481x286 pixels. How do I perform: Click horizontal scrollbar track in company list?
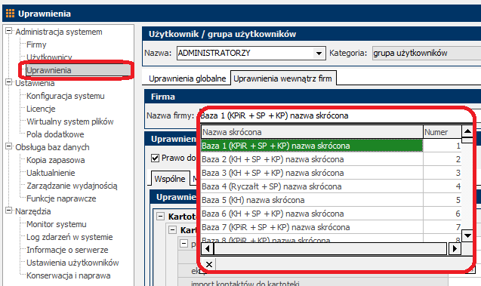(331, 248)
